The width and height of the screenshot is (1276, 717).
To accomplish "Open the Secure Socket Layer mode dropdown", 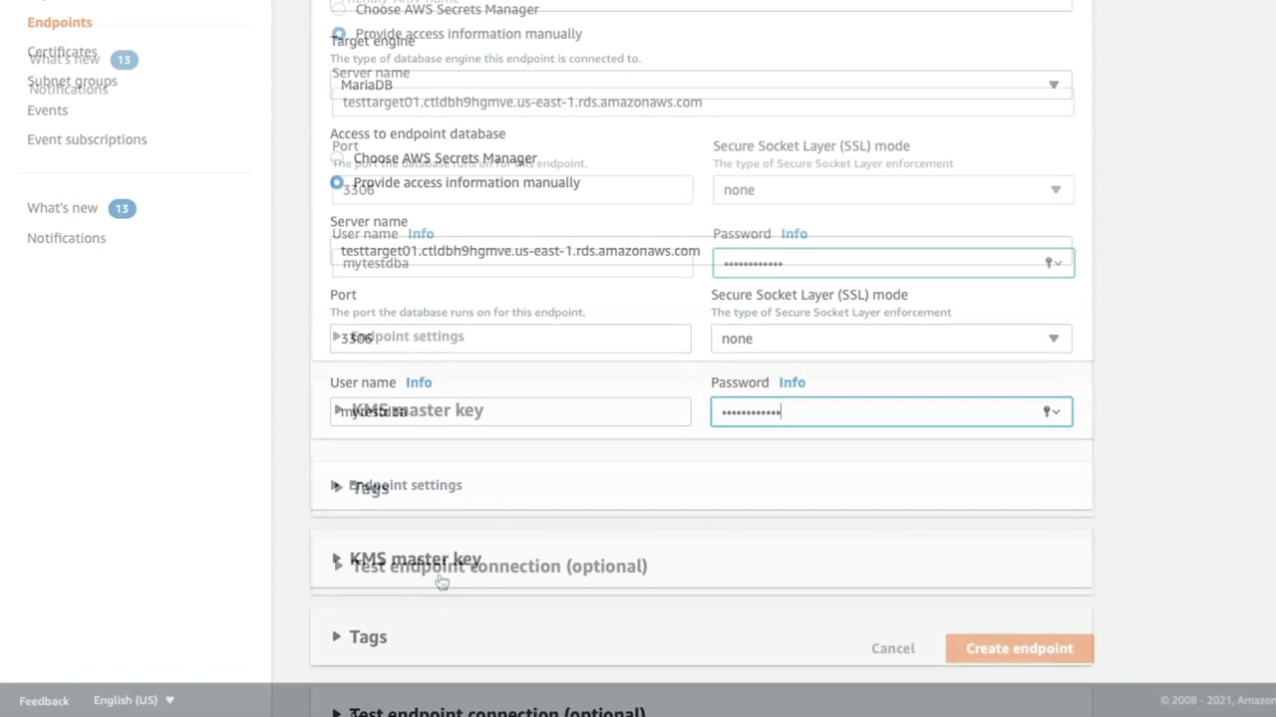I will tap(1053, 339).
